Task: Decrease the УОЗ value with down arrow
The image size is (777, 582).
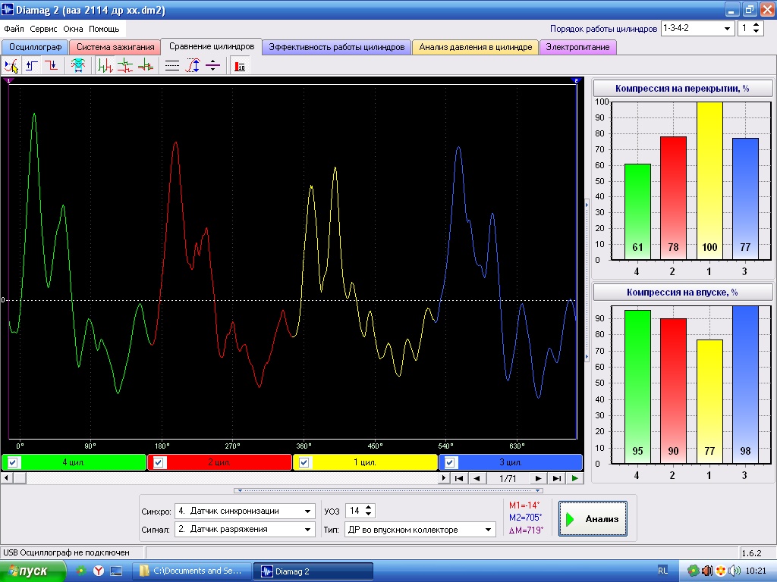Action: click(368, 515)
